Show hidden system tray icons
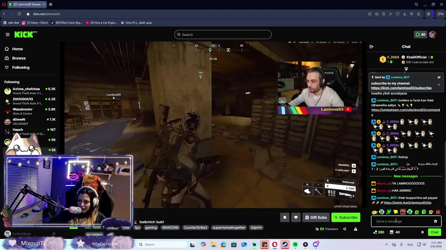 click(x=386, y=244)
